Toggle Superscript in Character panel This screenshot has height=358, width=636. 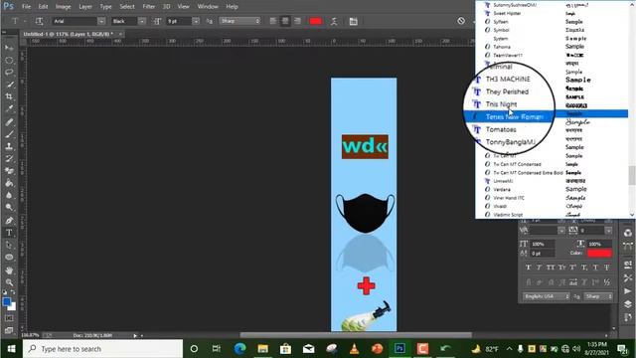[572, 268]
